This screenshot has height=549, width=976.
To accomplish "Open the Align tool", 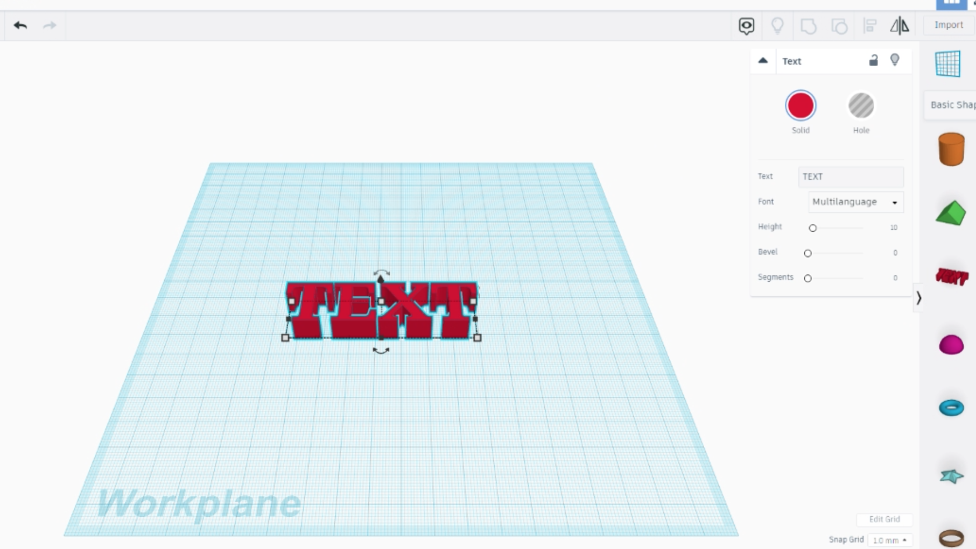I will [870, 25].
